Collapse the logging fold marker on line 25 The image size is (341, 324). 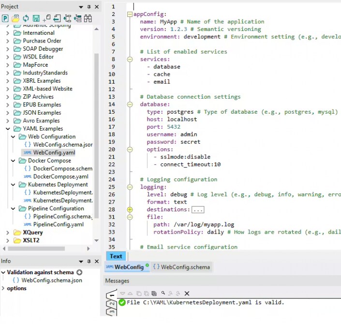[130, 187]
